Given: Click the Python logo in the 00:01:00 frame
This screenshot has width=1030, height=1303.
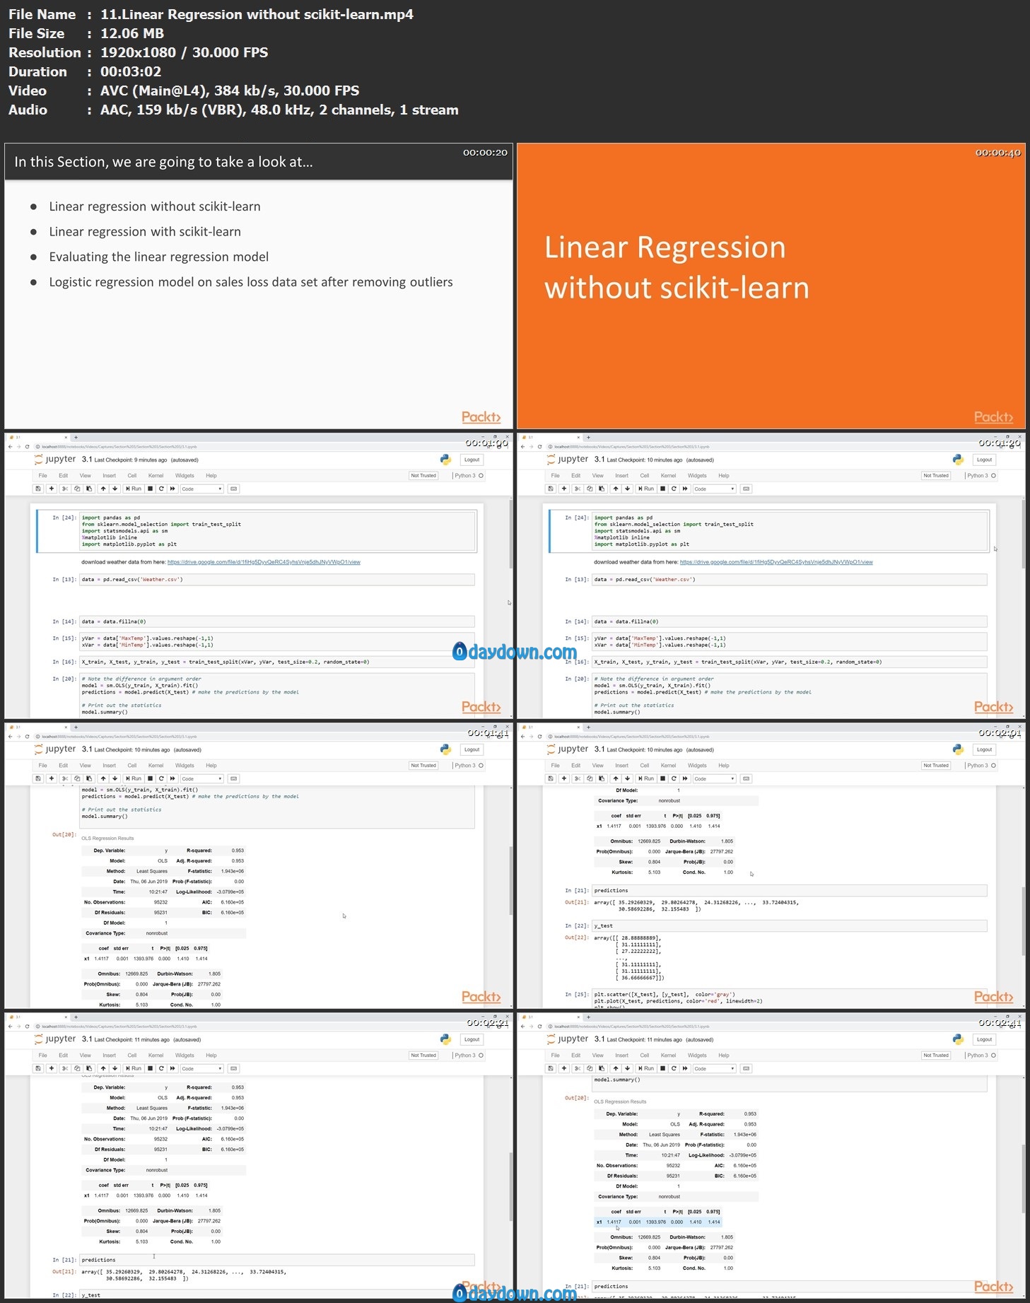Looking at the screenshot, I should tap(445, 460).
